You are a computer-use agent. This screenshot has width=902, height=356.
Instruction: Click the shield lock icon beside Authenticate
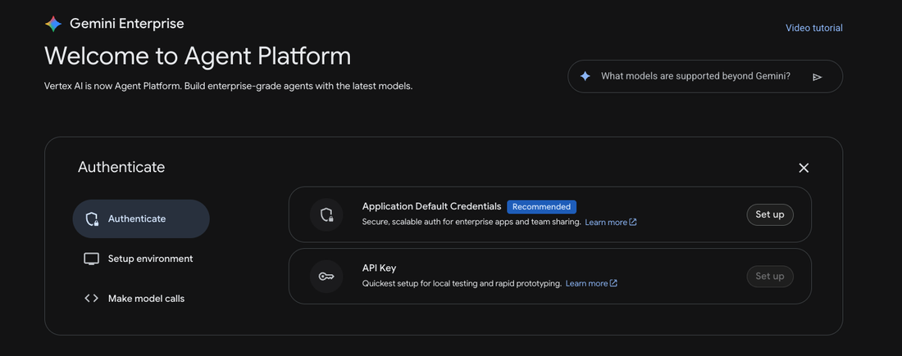92,219
